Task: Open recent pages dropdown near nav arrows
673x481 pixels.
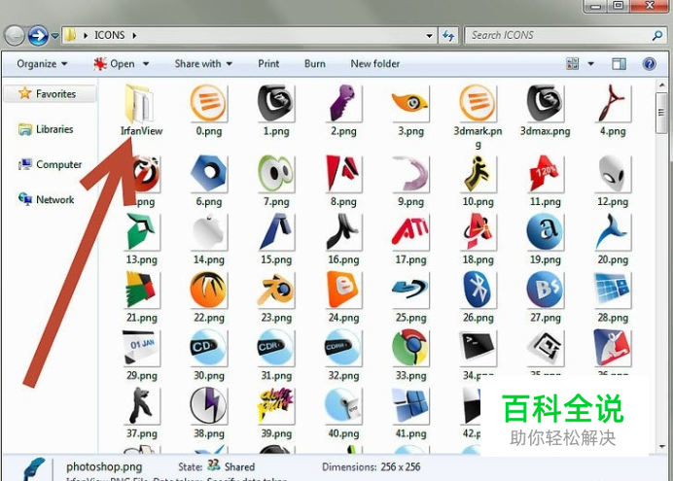Action: coord(54,36)
